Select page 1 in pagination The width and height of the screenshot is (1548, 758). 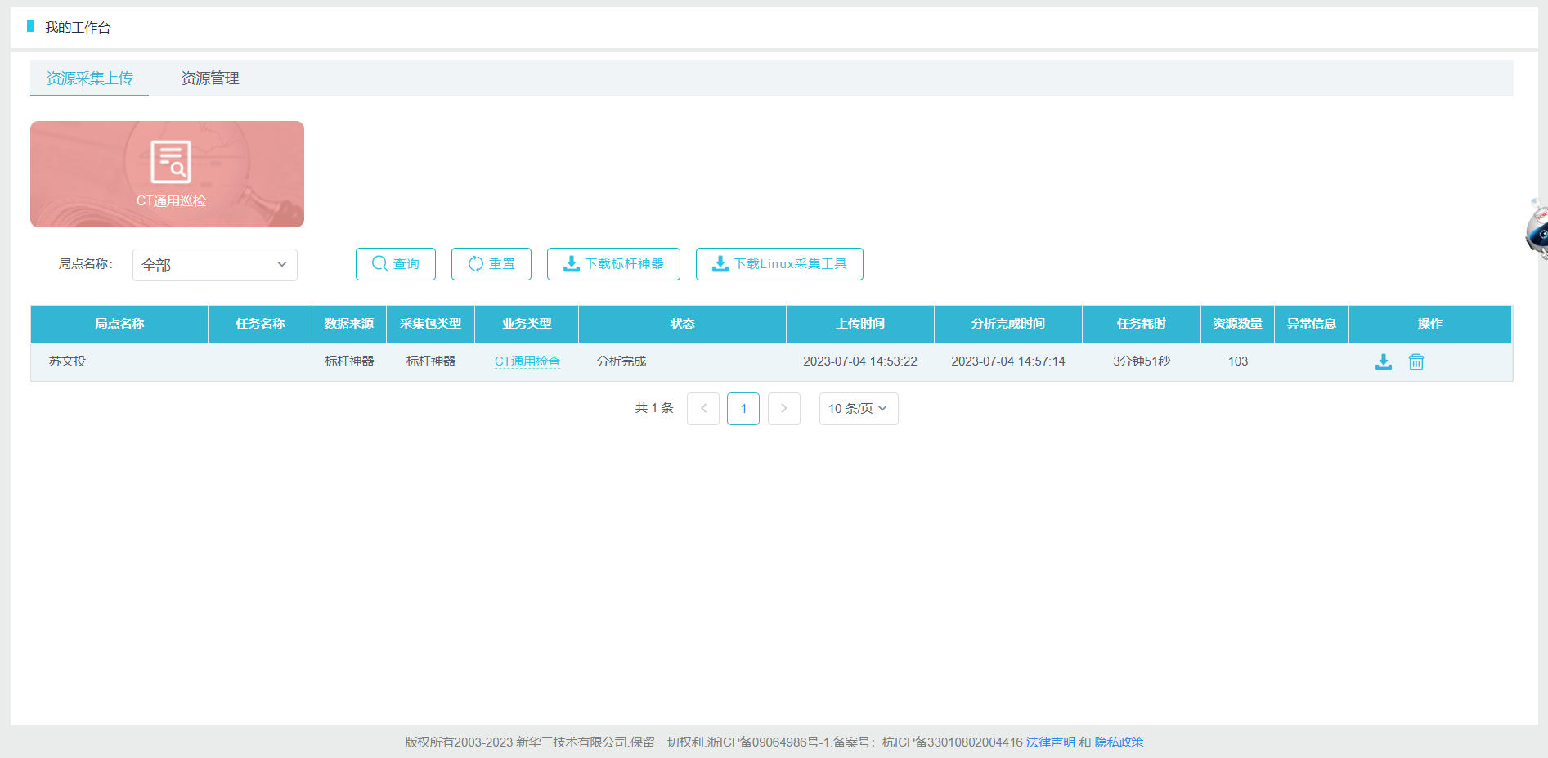tap(743, 409)
